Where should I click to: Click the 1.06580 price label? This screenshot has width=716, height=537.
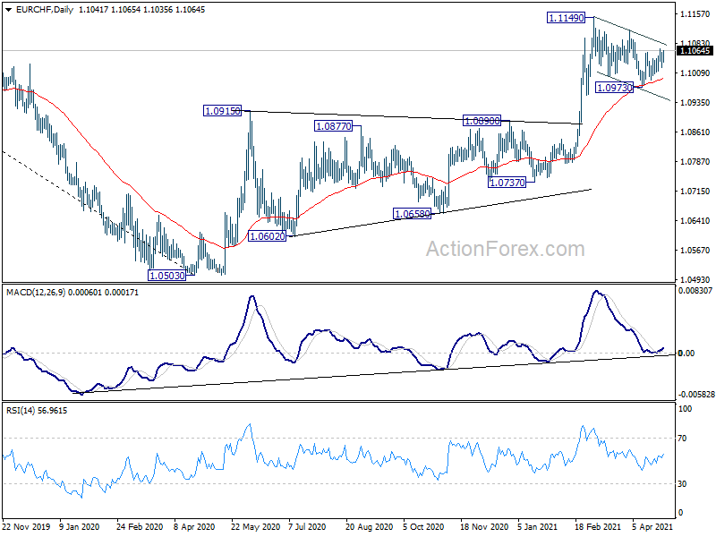[x=412, y=213]
